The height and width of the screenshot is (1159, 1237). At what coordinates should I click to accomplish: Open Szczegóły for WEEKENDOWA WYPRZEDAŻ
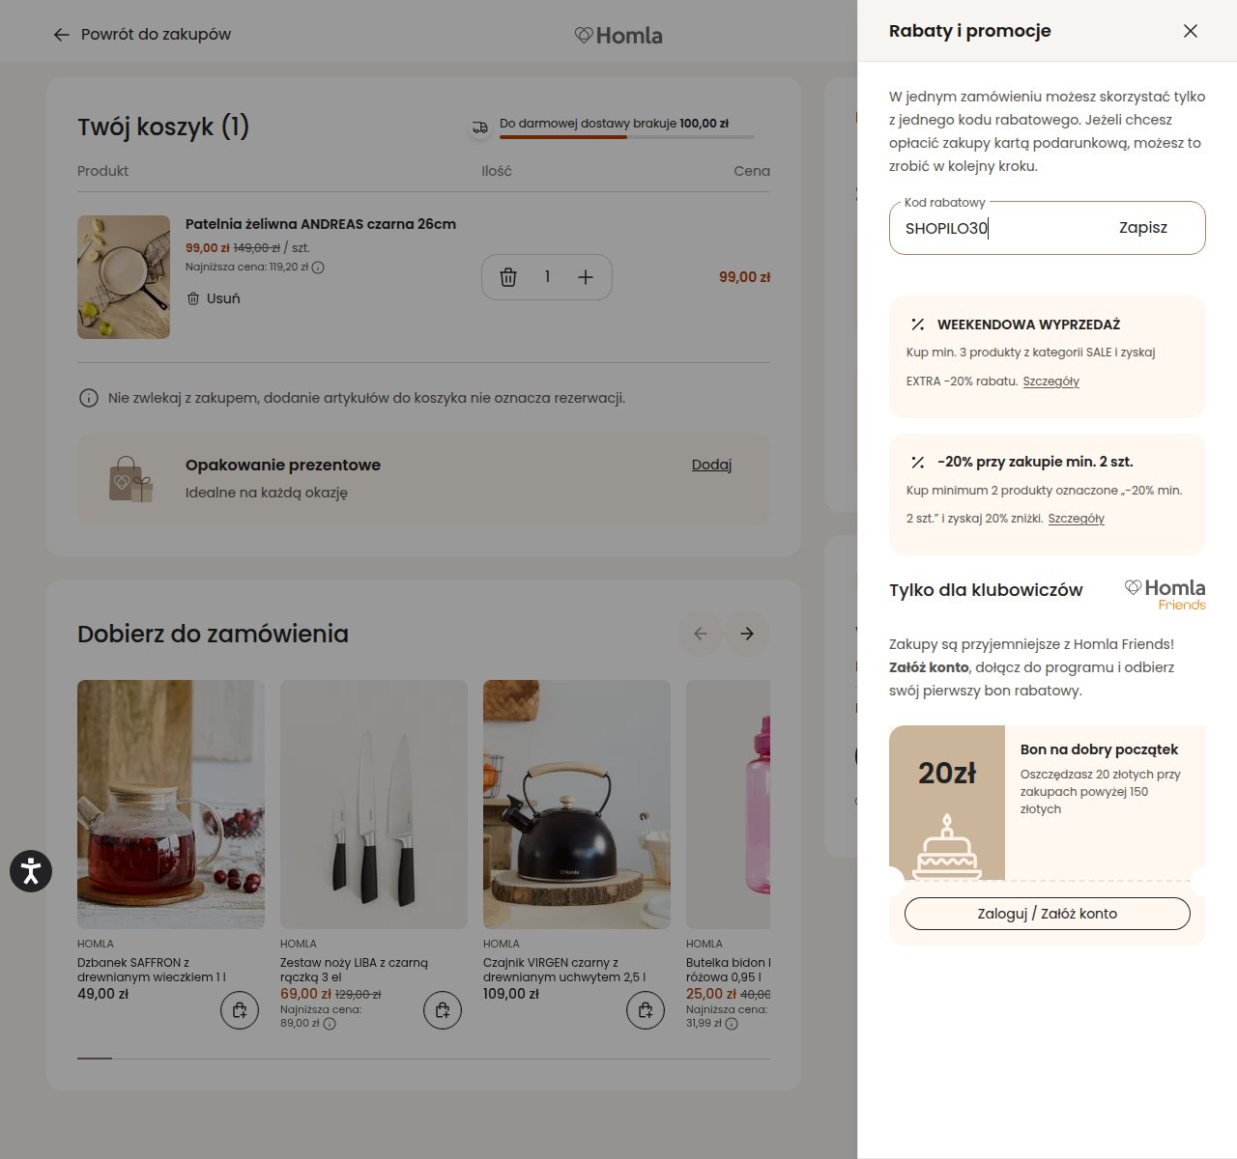[1051, 382]
